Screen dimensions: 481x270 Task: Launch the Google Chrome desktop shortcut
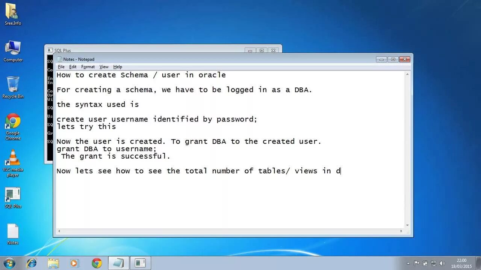[x=13, y=127]
